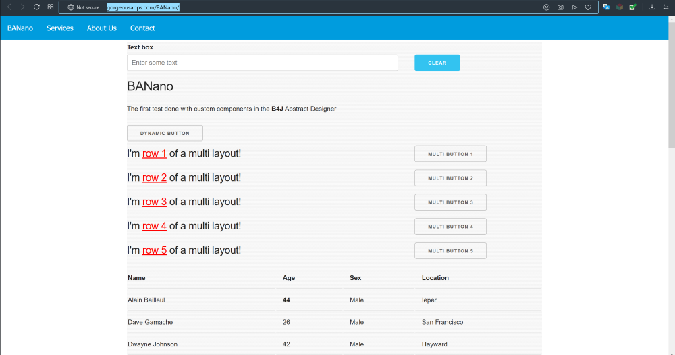
Task: Open the Contact nav item
Action: click(x=142, y=28)
